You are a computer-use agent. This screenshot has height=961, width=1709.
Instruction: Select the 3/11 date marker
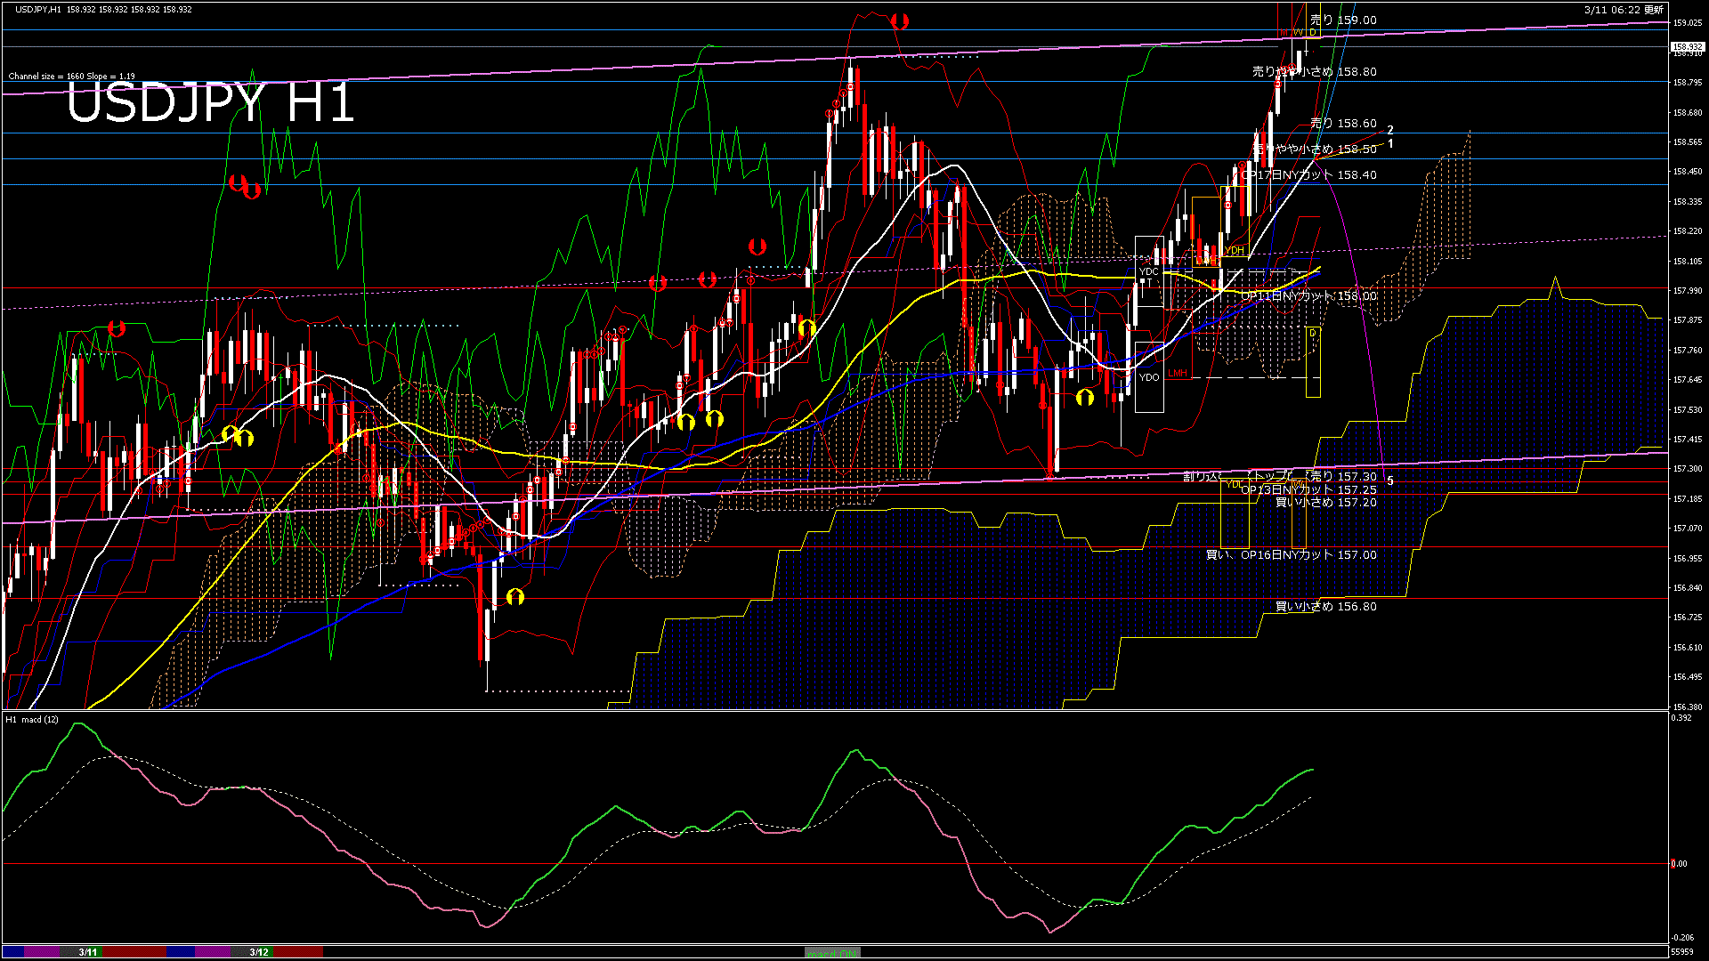(x=87, y=952)
